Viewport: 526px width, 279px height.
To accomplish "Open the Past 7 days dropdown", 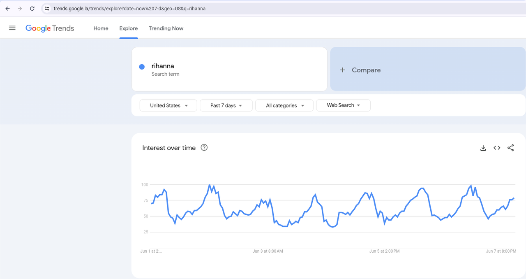I will 226,105.
